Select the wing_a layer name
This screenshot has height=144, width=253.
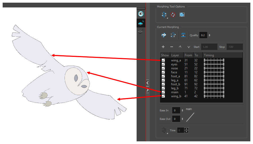[x=176, y=60]
